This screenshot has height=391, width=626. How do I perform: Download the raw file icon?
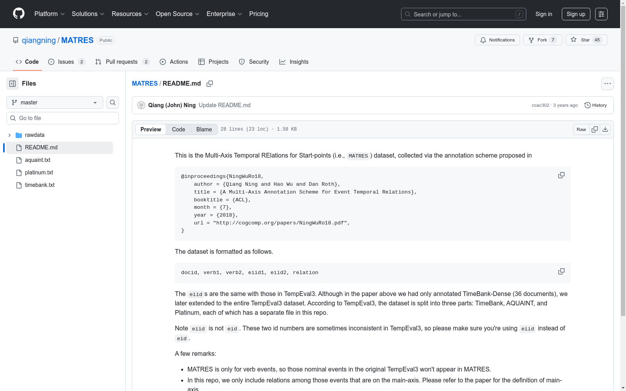pos(605,129)
